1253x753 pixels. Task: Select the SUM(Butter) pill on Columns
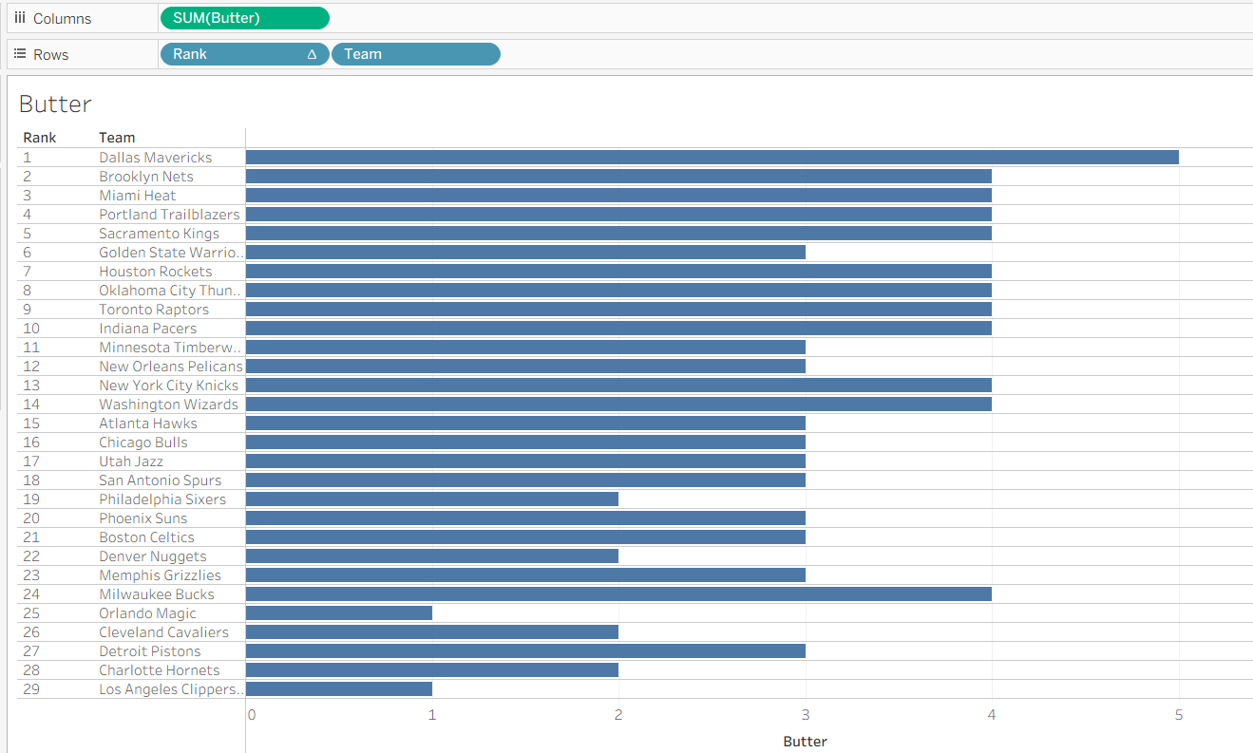pyautogui.click(x=245, y=18)
